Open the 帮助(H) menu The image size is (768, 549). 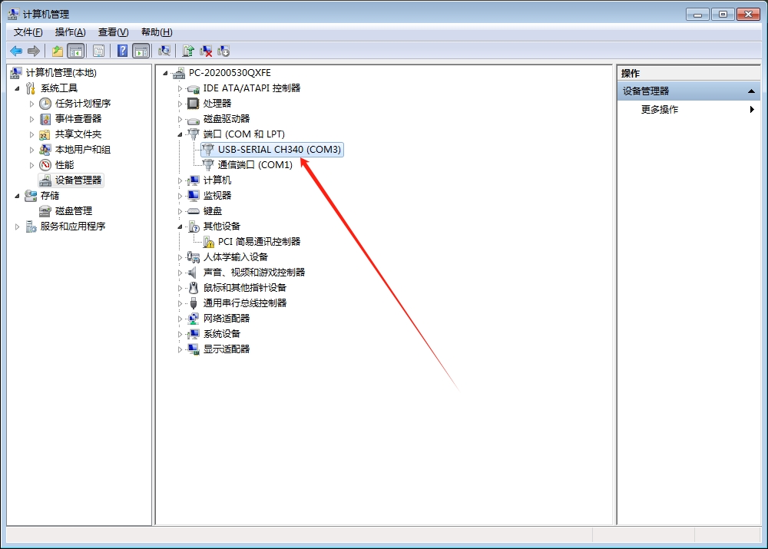tap(157, 32)
